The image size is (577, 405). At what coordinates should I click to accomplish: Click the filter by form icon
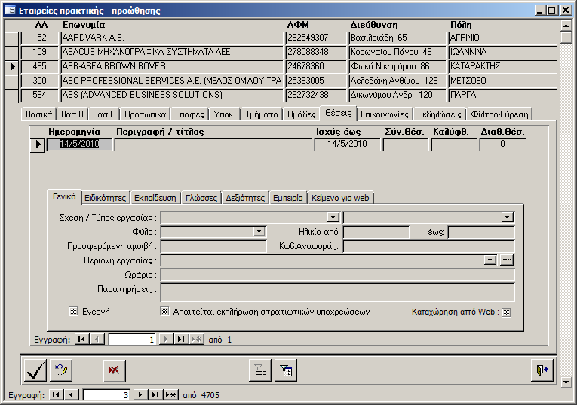pos(286,370)
